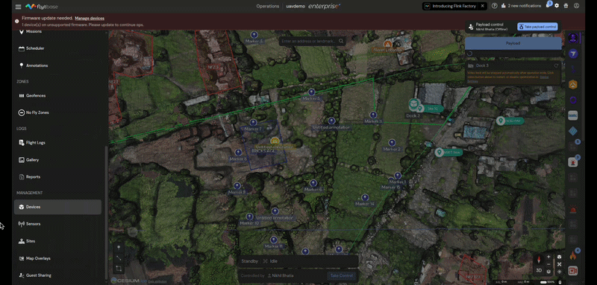
Task: Open the hamburger menu in the header
Action: coord(18,7)
